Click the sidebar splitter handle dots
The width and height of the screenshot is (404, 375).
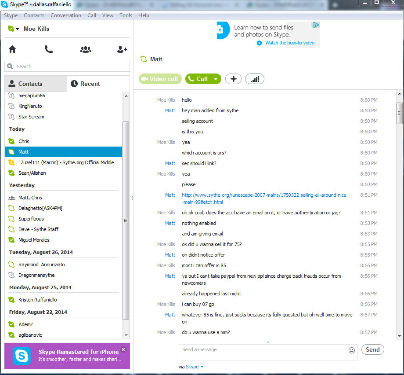[x=132, y=198]
